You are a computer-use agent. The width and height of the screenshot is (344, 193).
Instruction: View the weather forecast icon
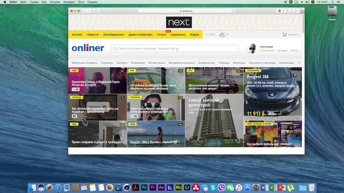(222, 35)
